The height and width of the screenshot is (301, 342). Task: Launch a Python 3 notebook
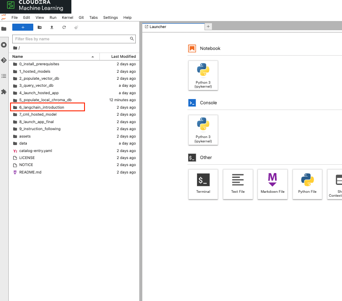[203, 75]
